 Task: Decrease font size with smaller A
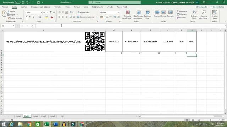point(54,12)
